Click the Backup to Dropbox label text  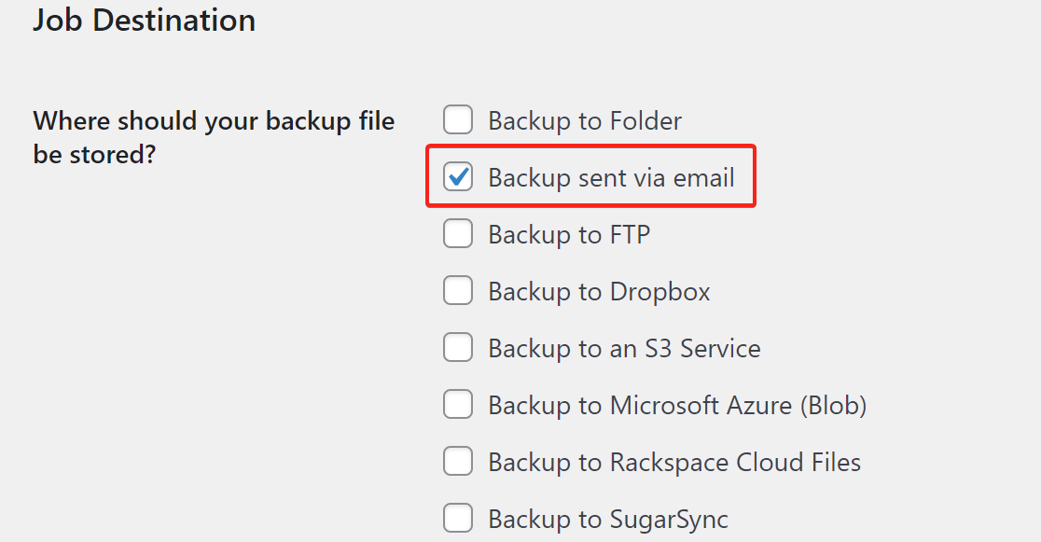click(598, 290)
